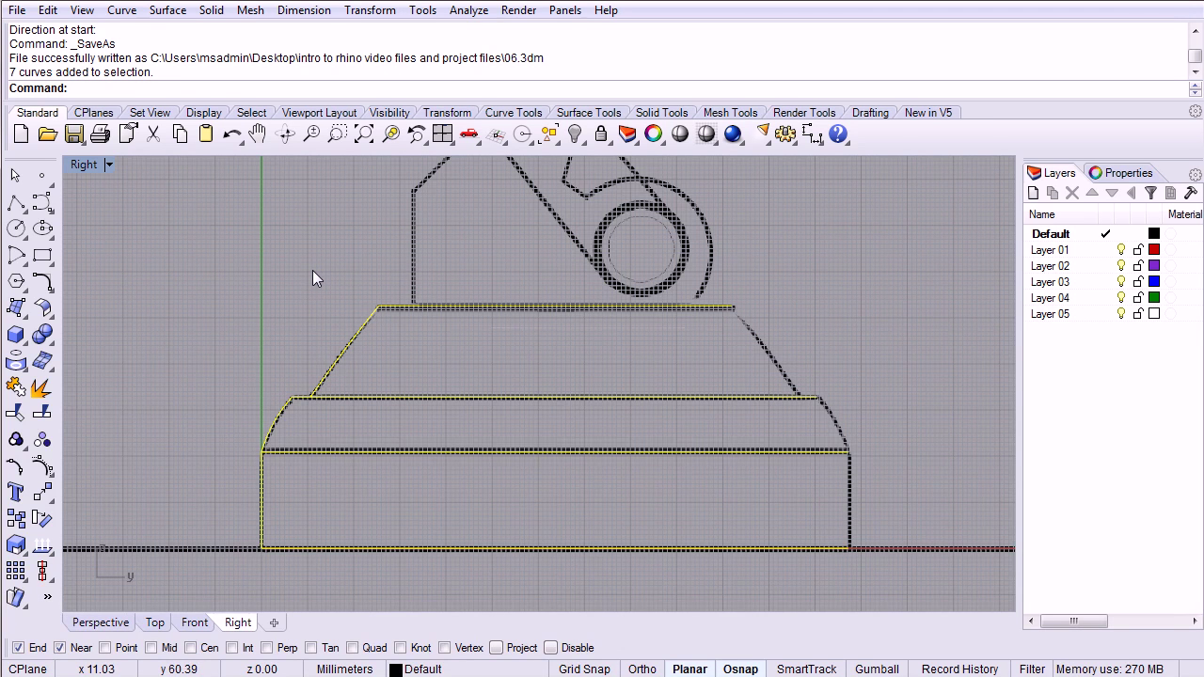Open the Right viewport title dropdown arrow
Viewport: 1204px width, 677px height.
[109, 165]
